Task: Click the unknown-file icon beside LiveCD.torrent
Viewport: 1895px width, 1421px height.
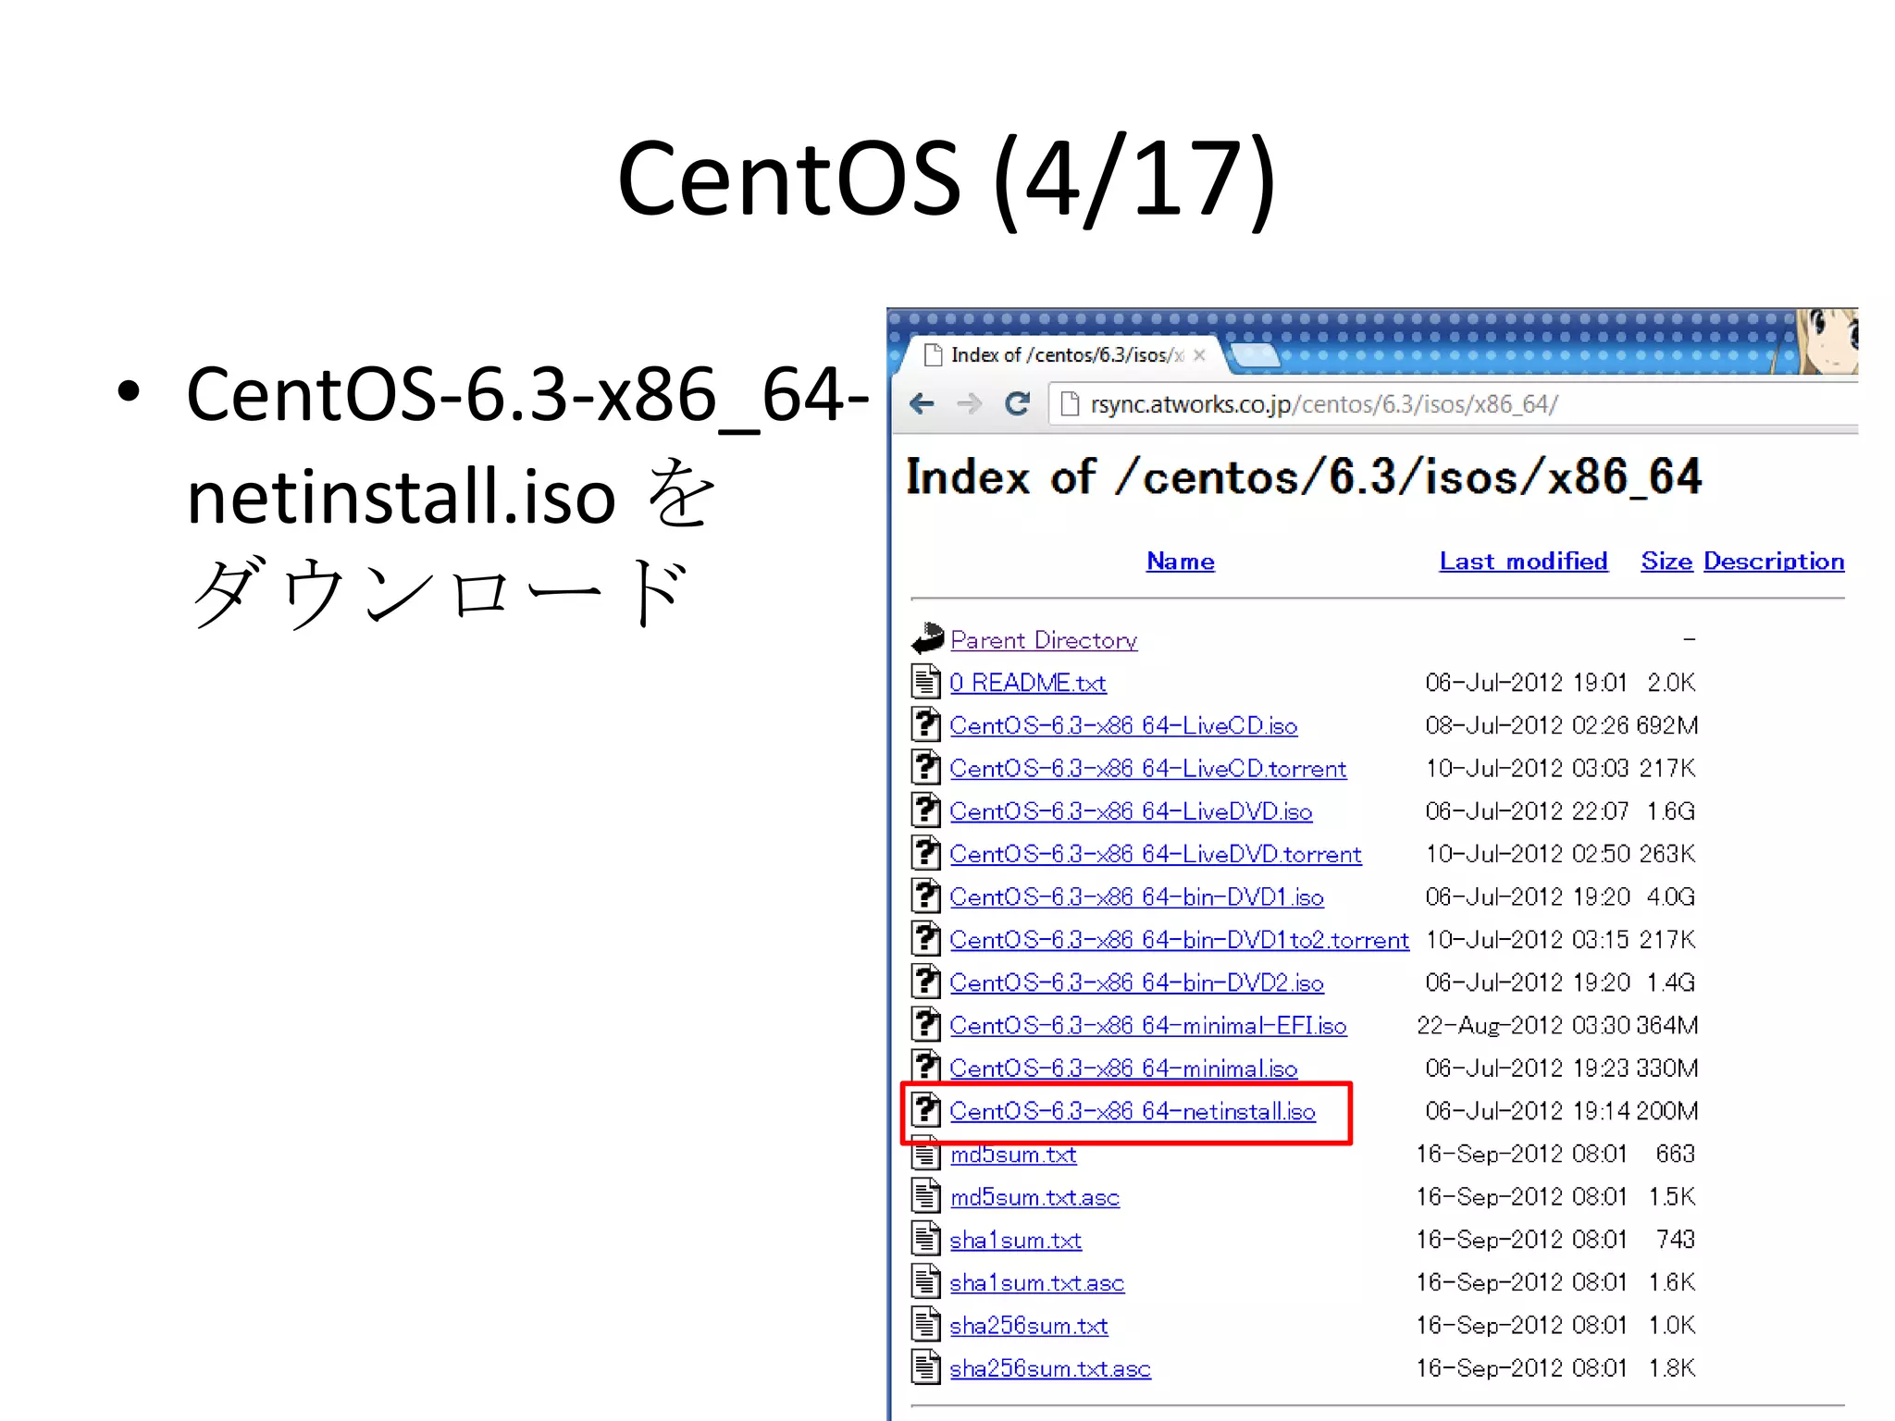Action: [925, 766]
